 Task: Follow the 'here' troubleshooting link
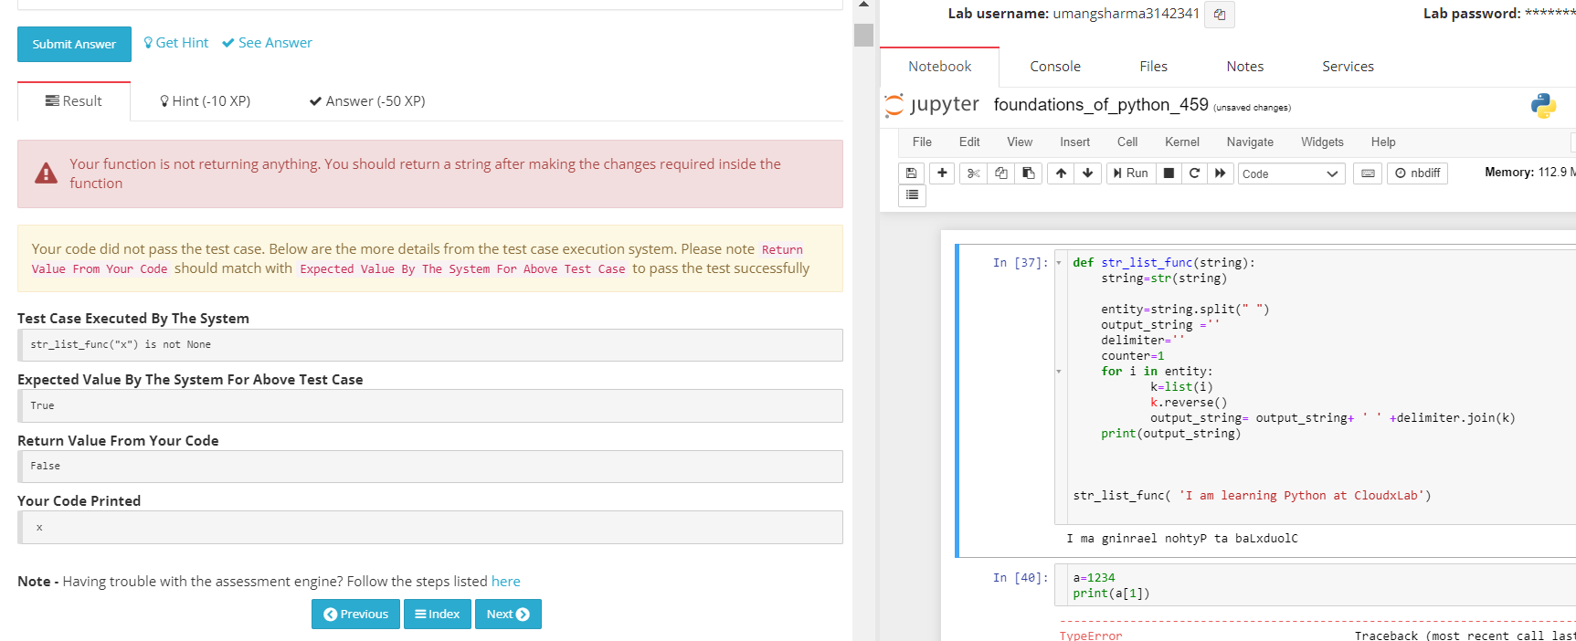(505, 582)
